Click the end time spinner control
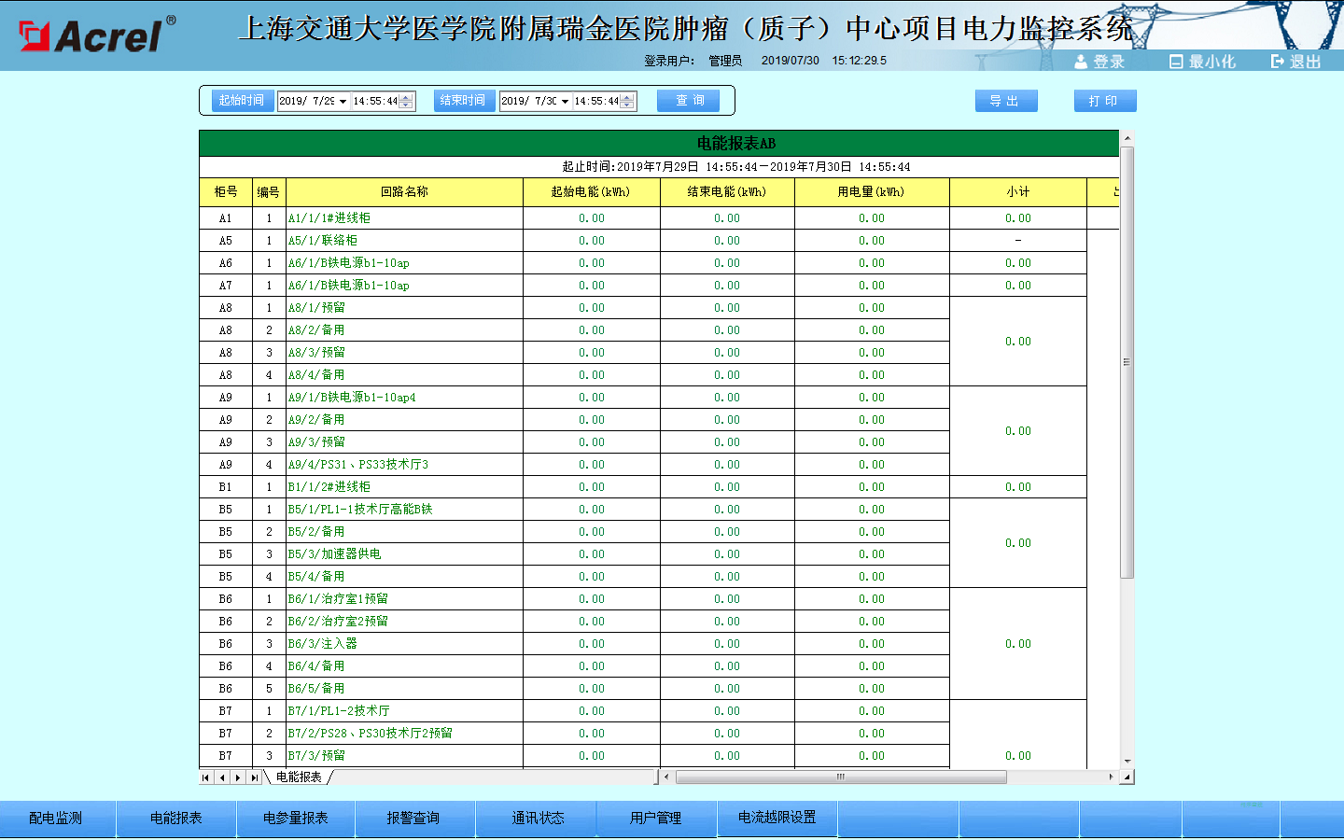This screenshot has height=840, width=1344. [x=628, y=101]
